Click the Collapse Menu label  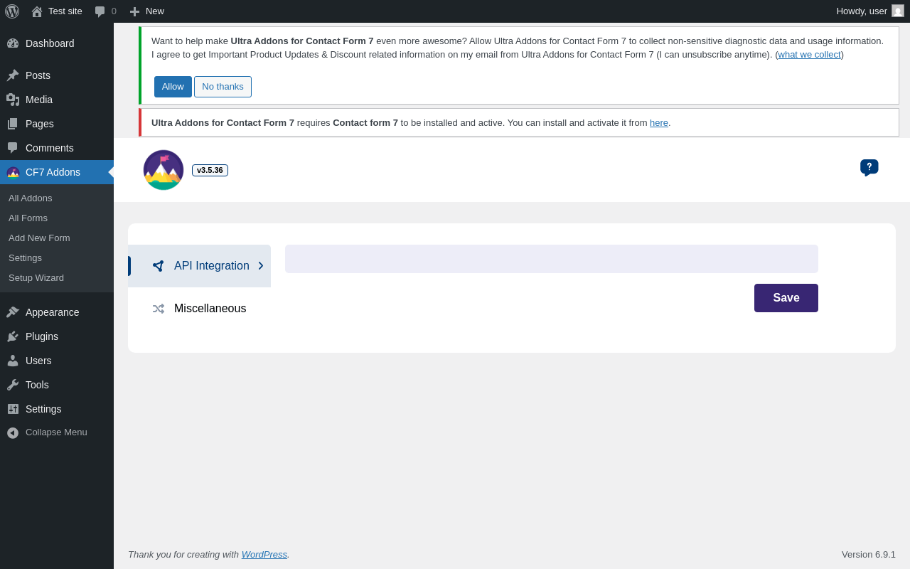click(x=56, y=432)
